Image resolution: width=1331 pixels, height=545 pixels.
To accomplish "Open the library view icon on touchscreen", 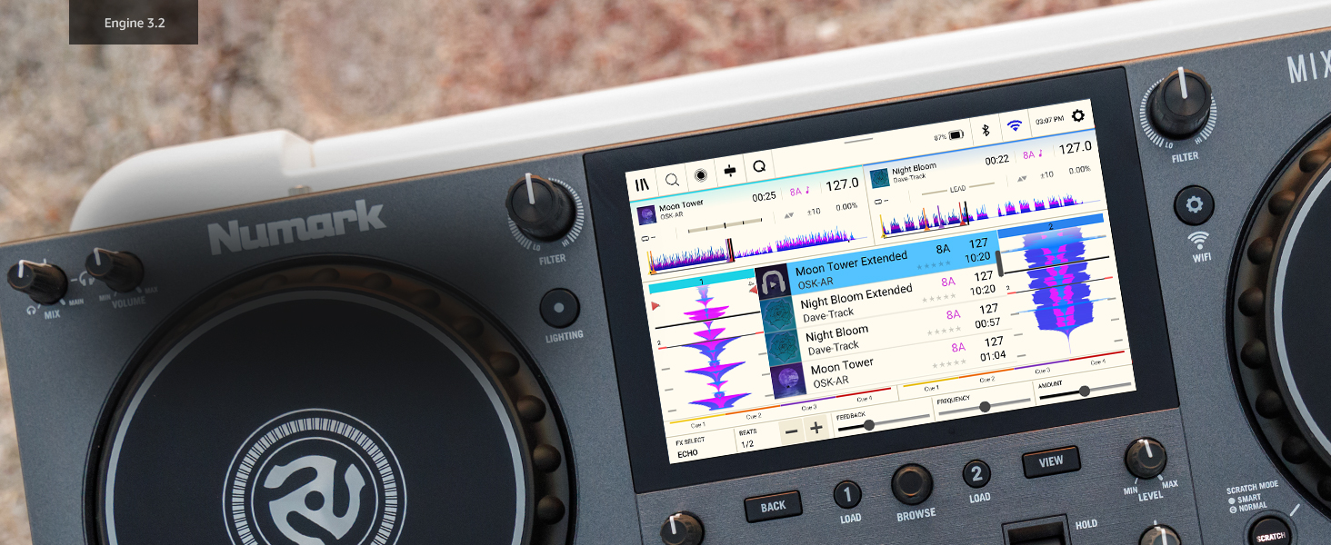I will 643,183.
